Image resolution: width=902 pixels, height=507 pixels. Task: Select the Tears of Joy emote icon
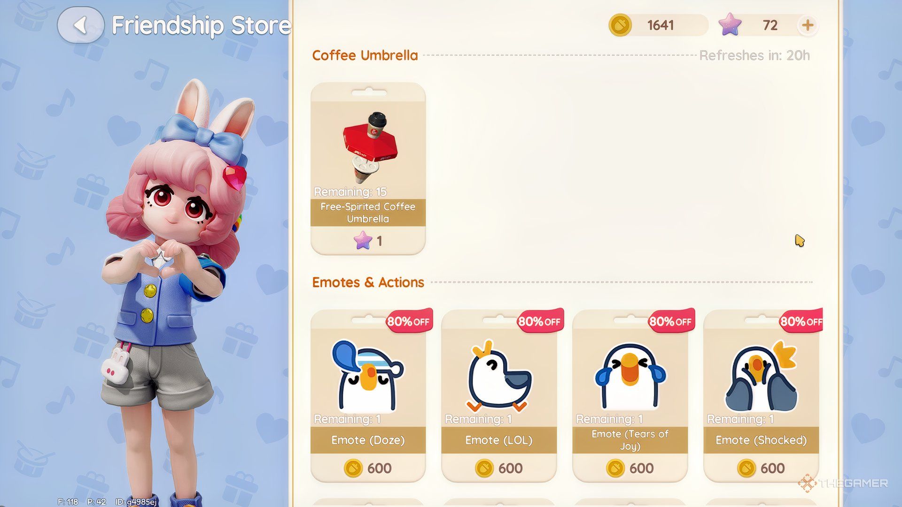(x=630, y=376)
